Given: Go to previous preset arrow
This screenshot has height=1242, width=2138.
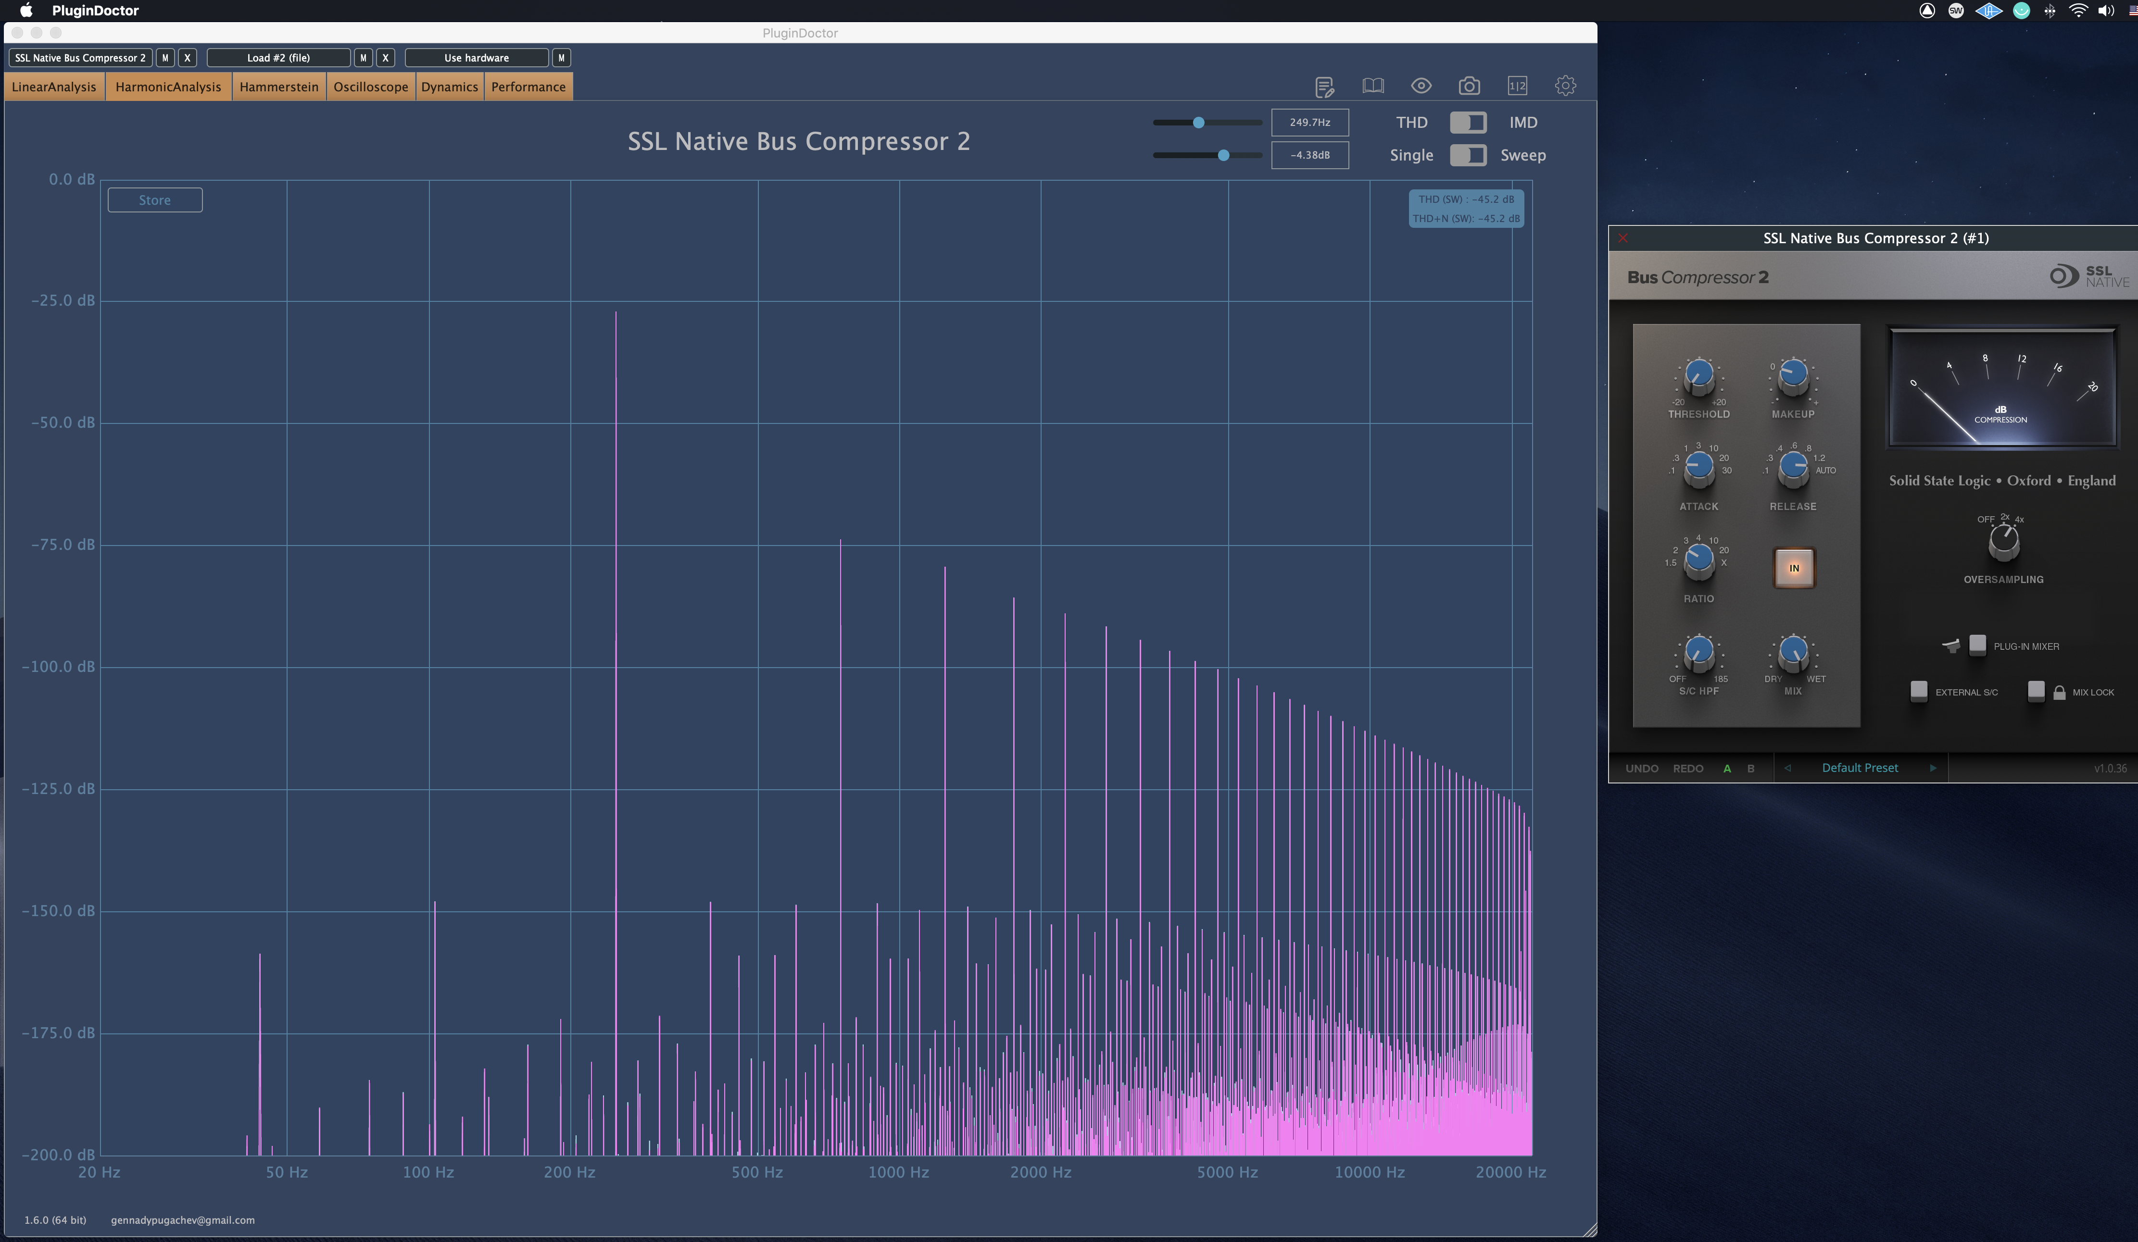Looking at the screenshot, I should point(1787,768).
